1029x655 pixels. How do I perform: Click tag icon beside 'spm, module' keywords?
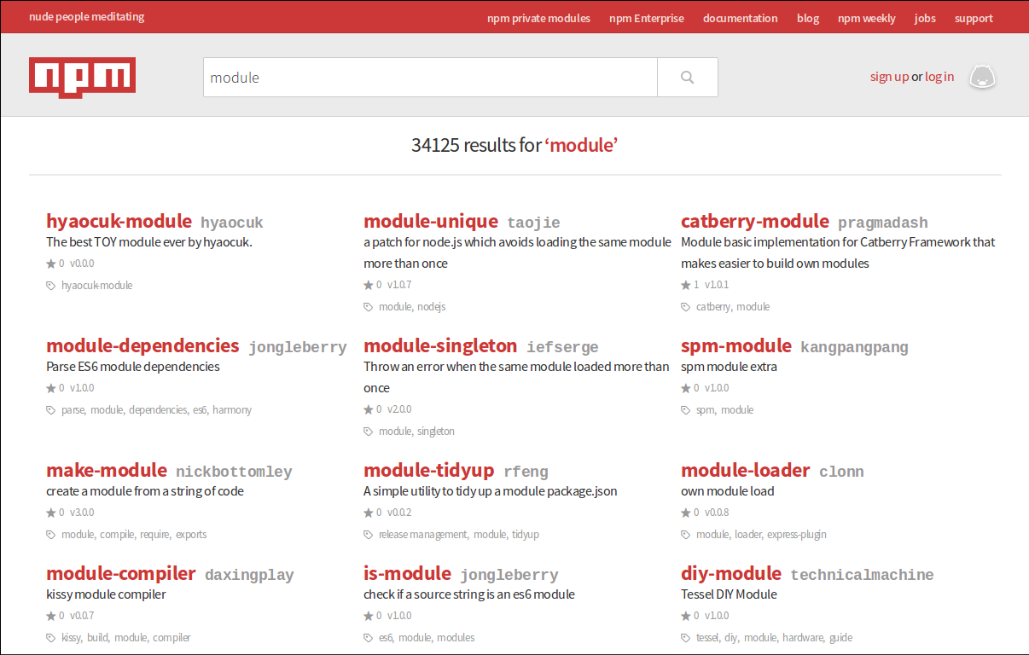685,410
